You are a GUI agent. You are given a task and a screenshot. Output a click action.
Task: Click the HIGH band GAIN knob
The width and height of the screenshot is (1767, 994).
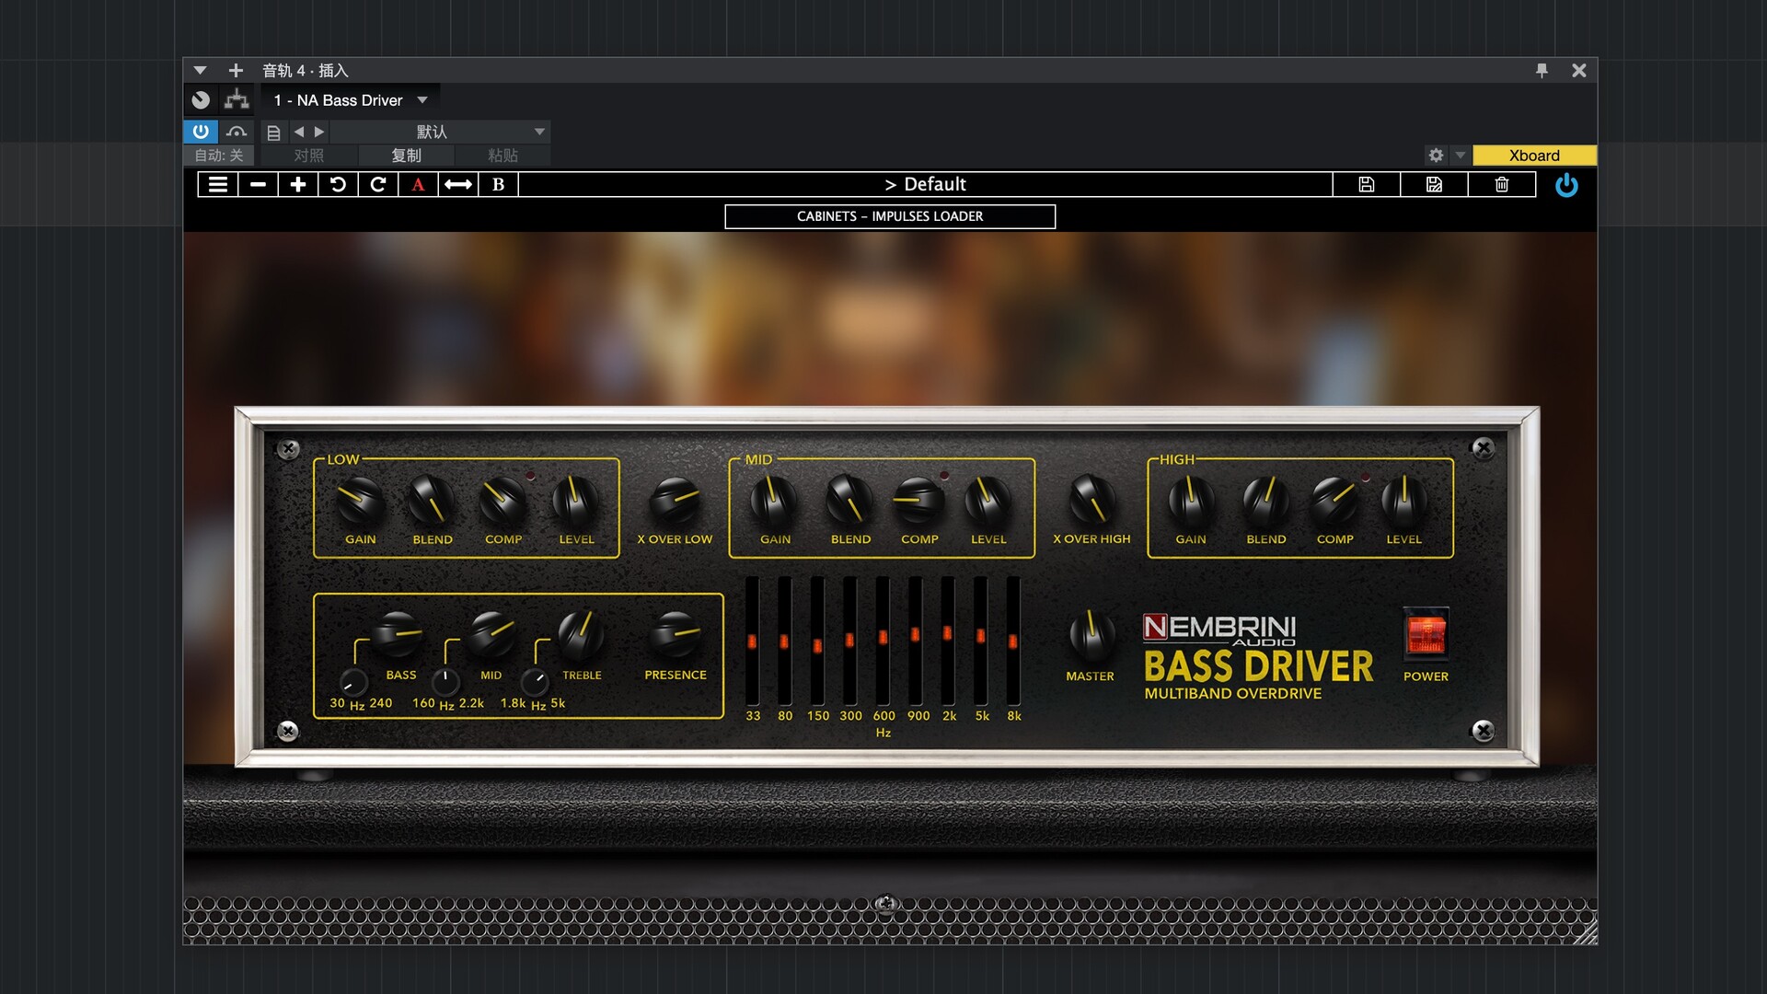(x=1191, y=500)
